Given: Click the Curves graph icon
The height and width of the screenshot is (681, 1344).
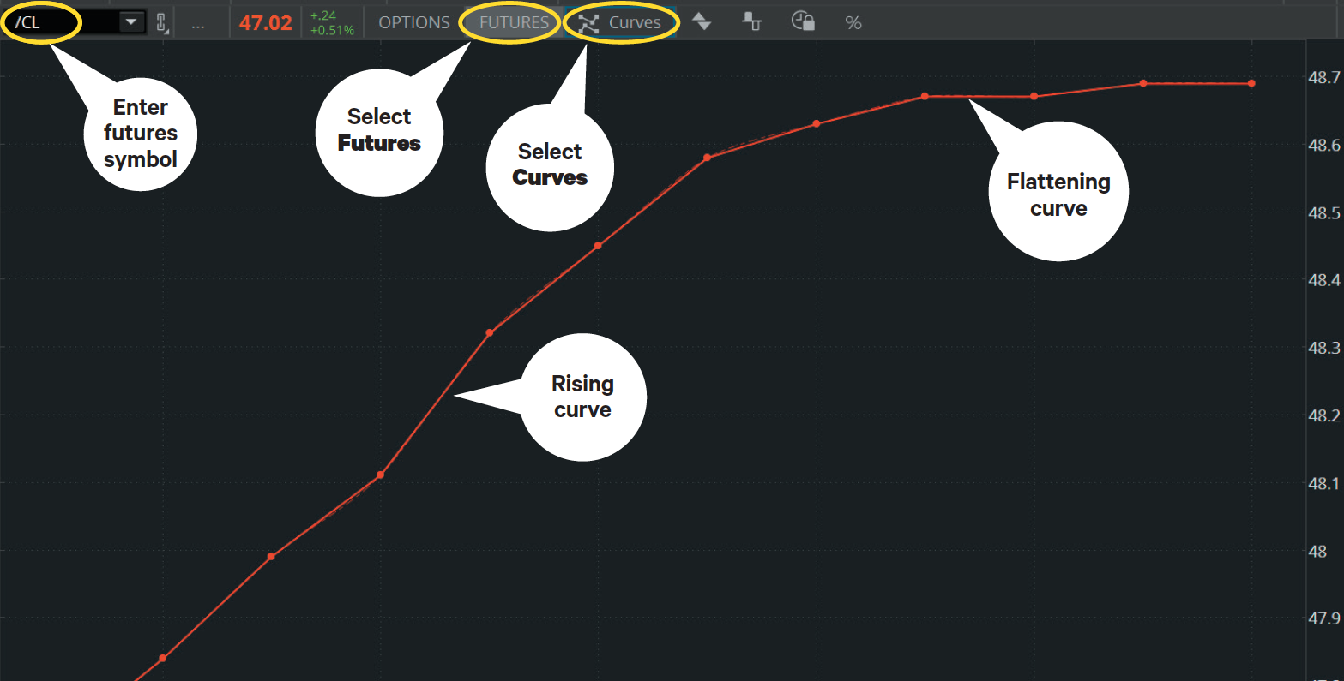Looking at the screenshot, I should click(588, 24).
